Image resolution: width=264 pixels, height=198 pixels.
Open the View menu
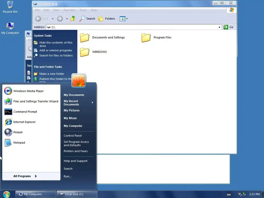pyautogui.click(x=56, y=10)
